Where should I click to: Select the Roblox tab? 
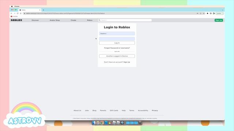tap(30, 10)
